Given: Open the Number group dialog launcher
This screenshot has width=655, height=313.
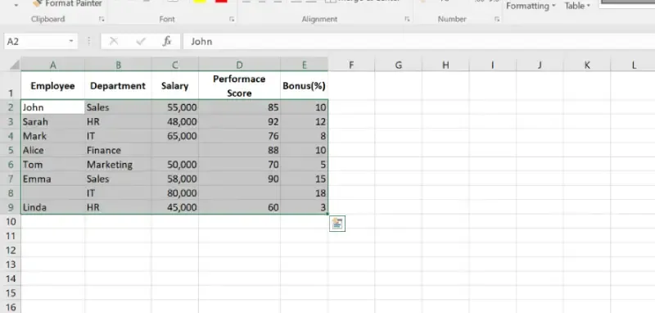Looking at the screenshot, I should point(497,19).
